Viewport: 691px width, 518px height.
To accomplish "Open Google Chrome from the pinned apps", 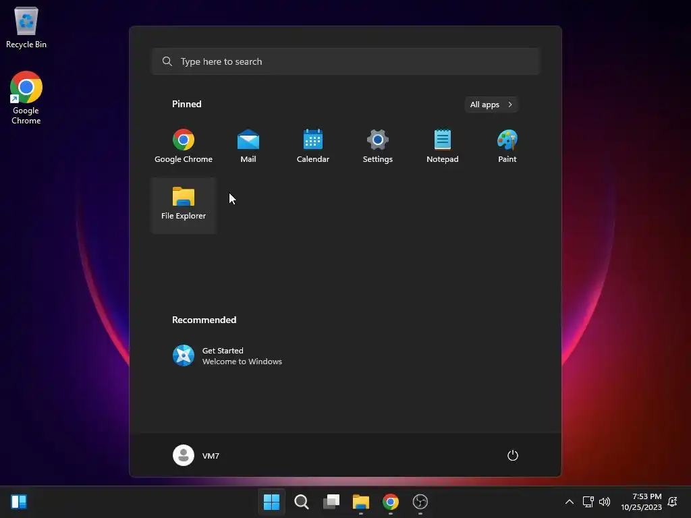I will (184, 146).
